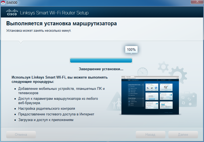This screenshot has width=204, height=142.
Task: Click heading Используя Linksys Smart Wi-Fi
Action: point(60,79)
